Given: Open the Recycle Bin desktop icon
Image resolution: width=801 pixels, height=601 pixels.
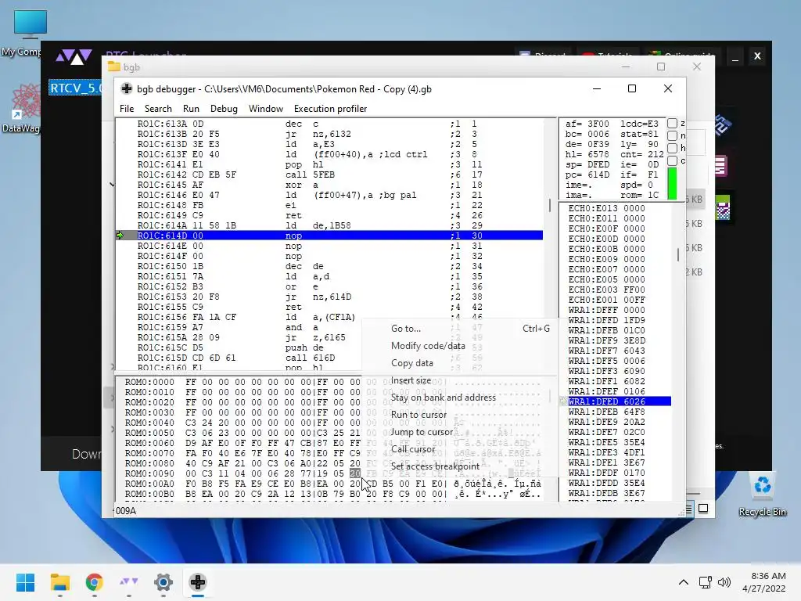Looking at the screenshot, I should coord(762,495).
